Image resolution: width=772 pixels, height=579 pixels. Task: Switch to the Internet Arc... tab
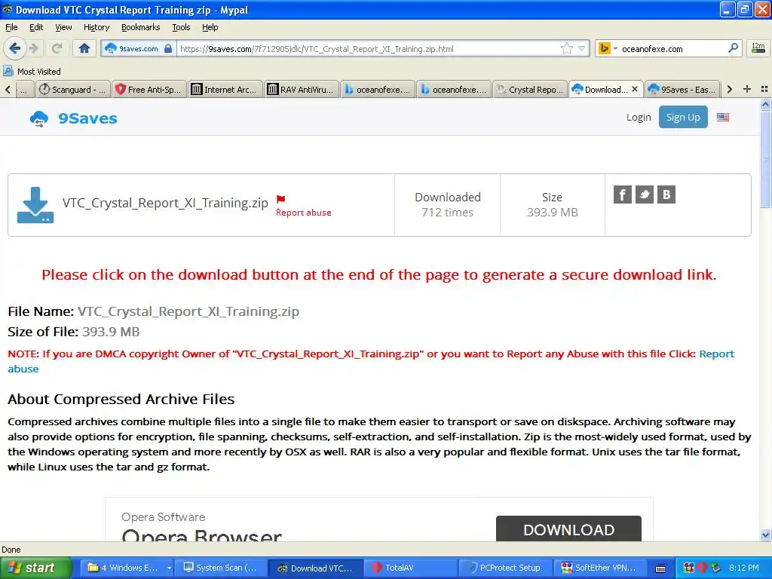225,90
